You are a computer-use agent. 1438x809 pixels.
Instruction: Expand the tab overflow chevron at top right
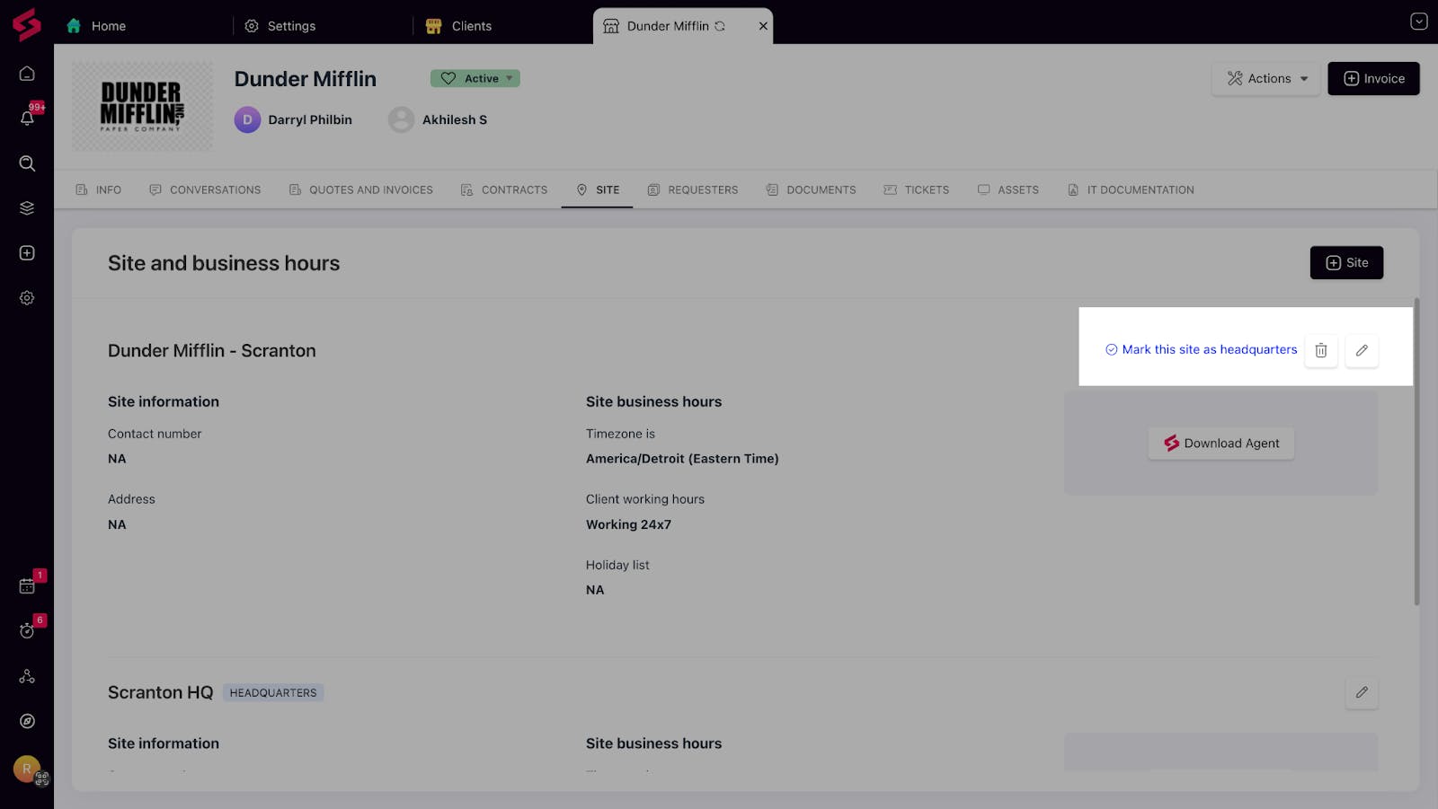click(1419, 22)
